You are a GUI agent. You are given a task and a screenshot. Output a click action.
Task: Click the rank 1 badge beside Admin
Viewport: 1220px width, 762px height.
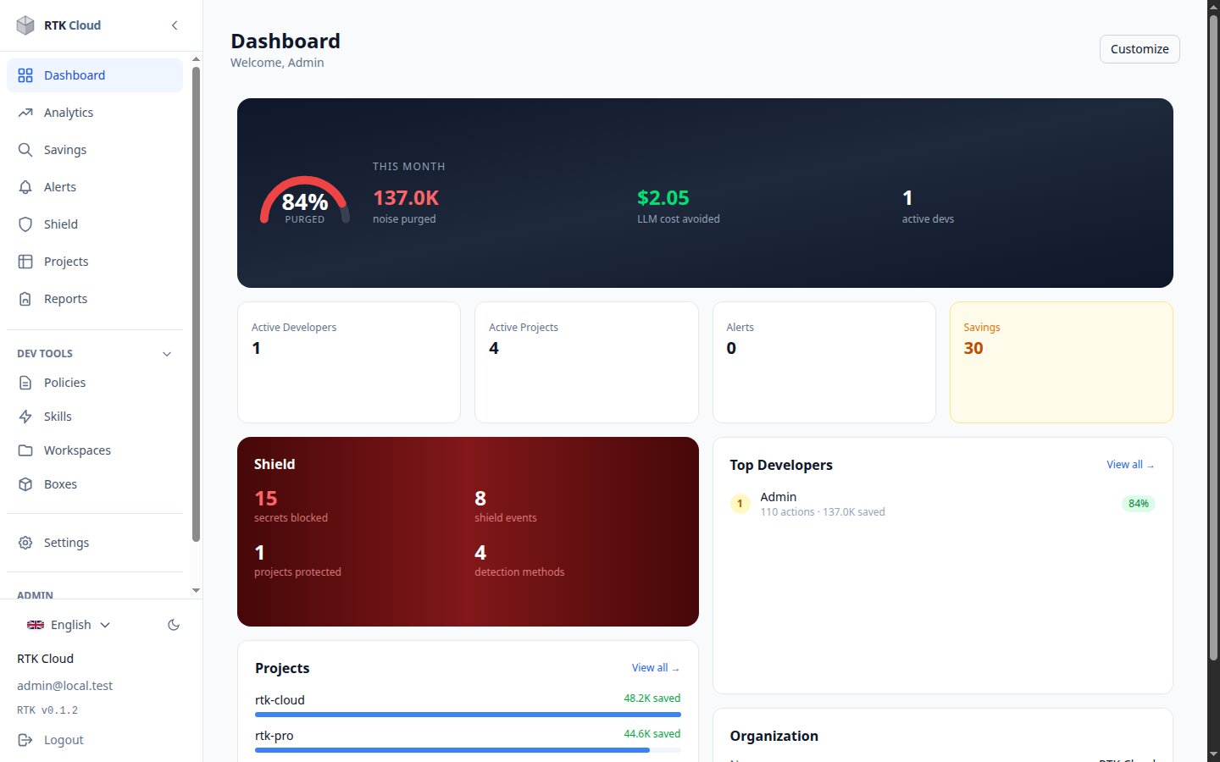tap(740, 504)
